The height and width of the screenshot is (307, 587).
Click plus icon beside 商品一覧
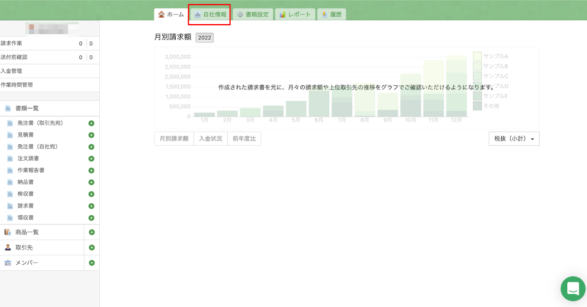(92, 232)
